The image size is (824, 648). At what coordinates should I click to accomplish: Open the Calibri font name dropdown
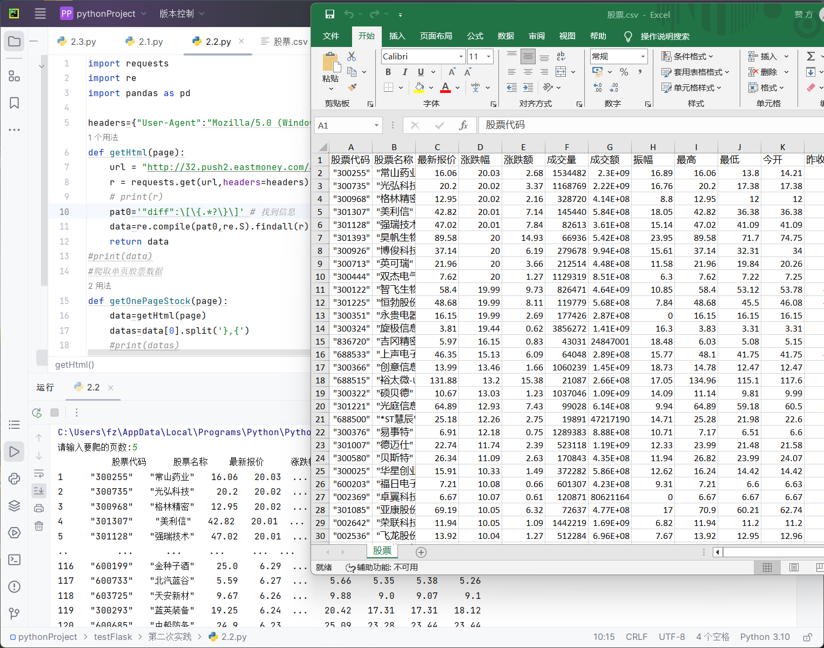(461, 56)
